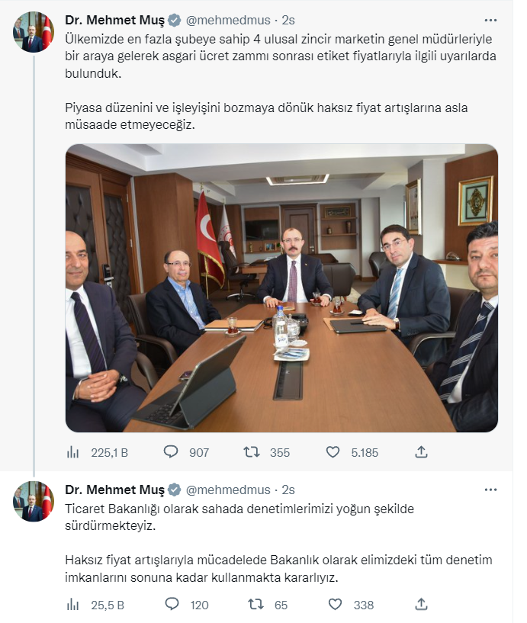
Task: Open the meeting photo attached to tweet
Action: pos(281,288)
